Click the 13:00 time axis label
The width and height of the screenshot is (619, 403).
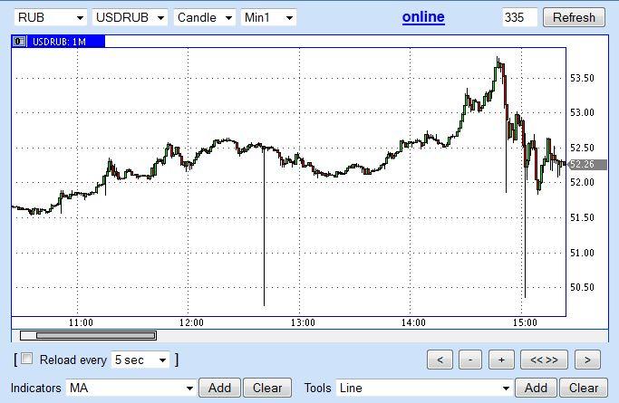303,323
